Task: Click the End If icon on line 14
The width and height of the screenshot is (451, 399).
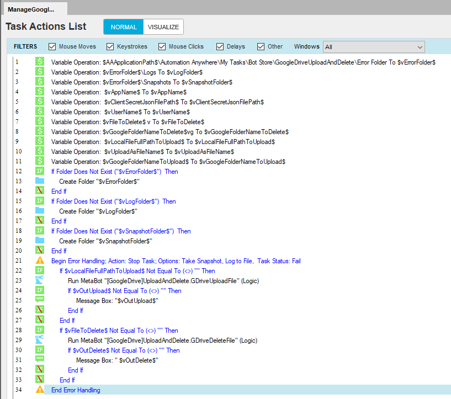Action: point(40,191)
